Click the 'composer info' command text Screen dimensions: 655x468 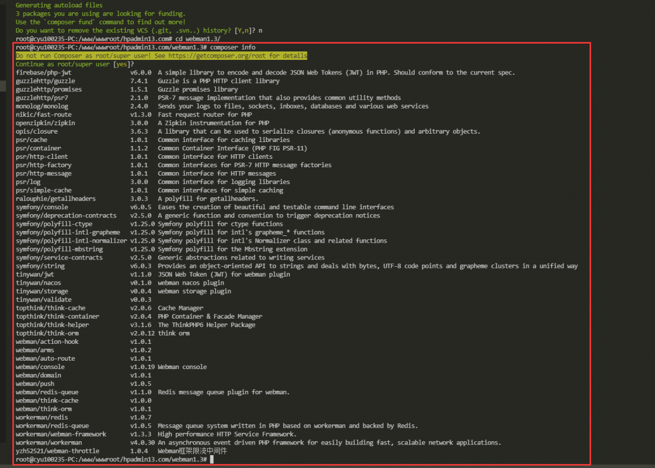(233, 48)
